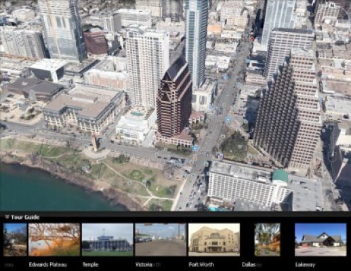Click the Temple label
The width and height of the screenshot is (351, 271).
click(x=90, y=264)
